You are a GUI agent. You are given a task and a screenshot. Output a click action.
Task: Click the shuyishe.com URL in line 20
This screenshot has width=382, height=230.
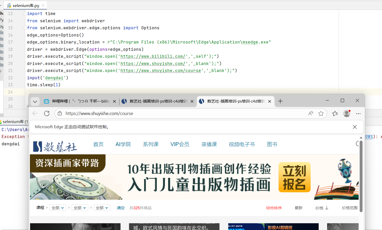point(153,63)
